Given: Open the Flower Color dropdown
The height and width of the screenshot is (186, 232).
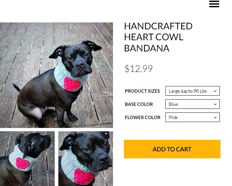Looking at the screenshot, I should coord(192,117).
